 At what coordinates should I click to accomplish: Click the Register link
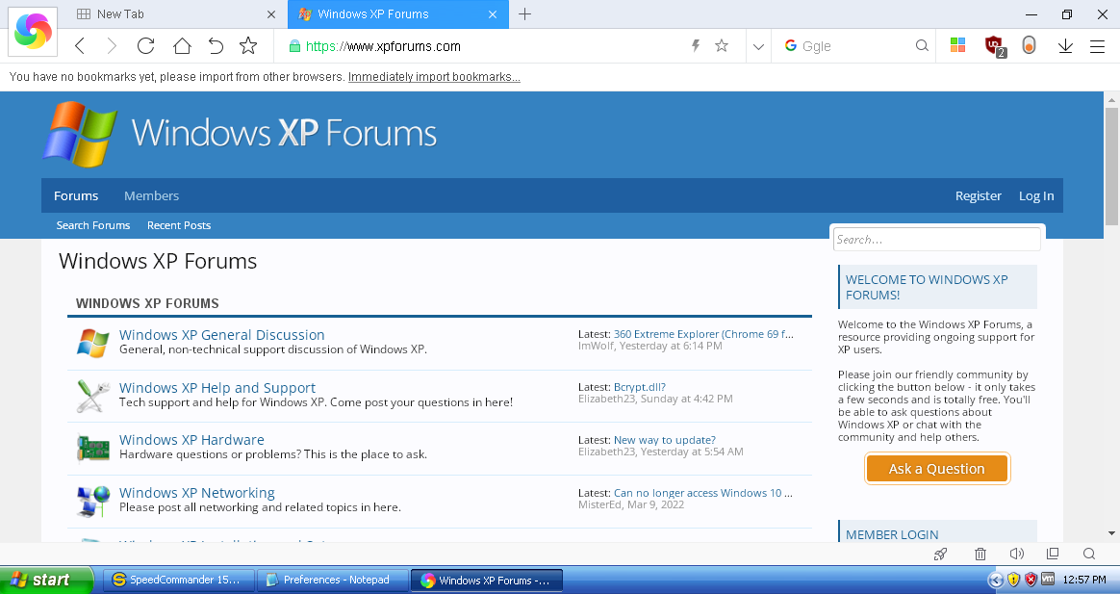(979, 195)
